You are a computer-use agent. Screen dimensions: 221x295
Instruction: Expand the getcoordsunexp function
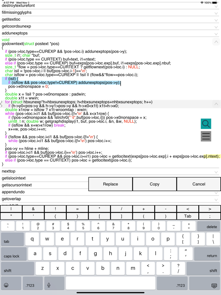click(x=216, y=27)
